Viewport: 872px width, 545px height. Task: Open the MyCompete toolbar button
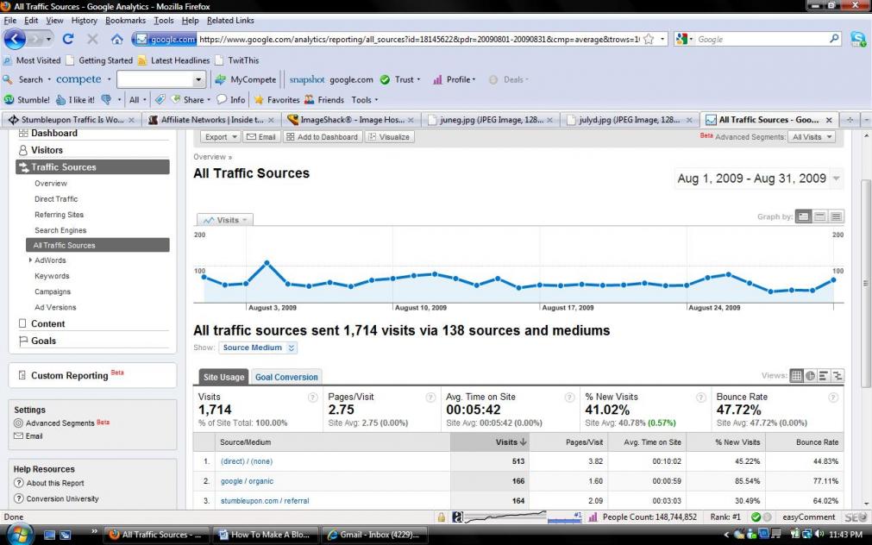tap(246, 79)
